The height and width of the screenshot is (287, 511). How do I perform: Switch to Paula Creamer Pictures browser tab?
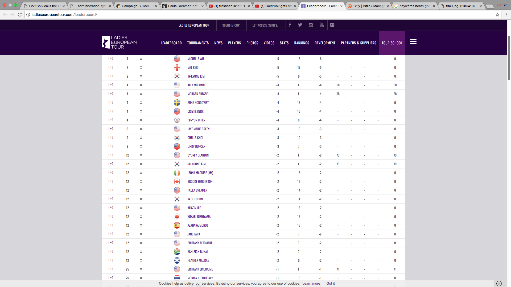click(183, 6)
